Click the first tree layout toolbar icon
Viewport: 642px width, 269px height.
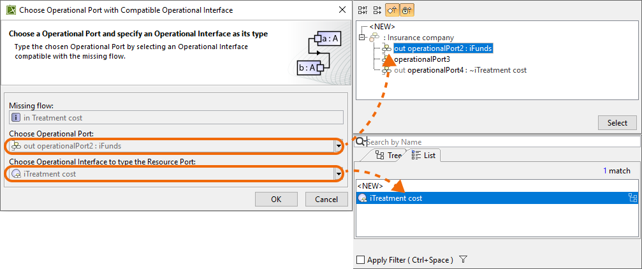click(x=363, y=10)
